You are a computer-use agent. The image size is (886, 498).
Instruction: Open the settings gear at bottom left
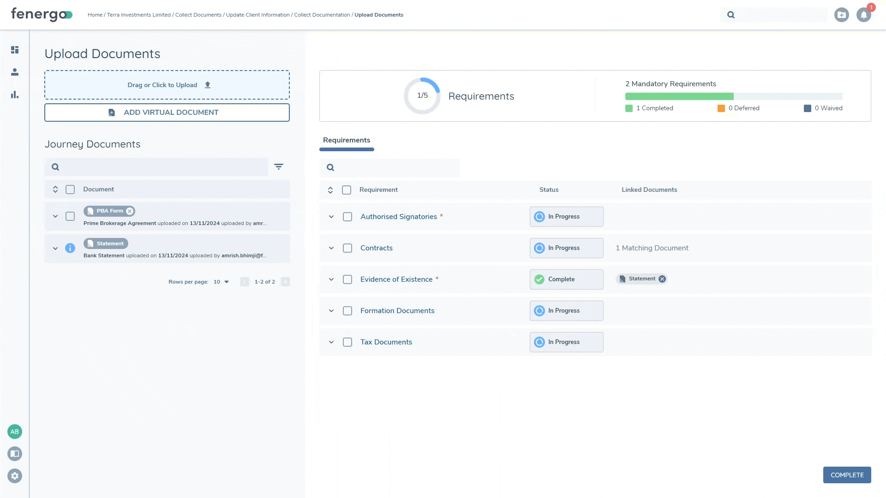pos(15,475)
